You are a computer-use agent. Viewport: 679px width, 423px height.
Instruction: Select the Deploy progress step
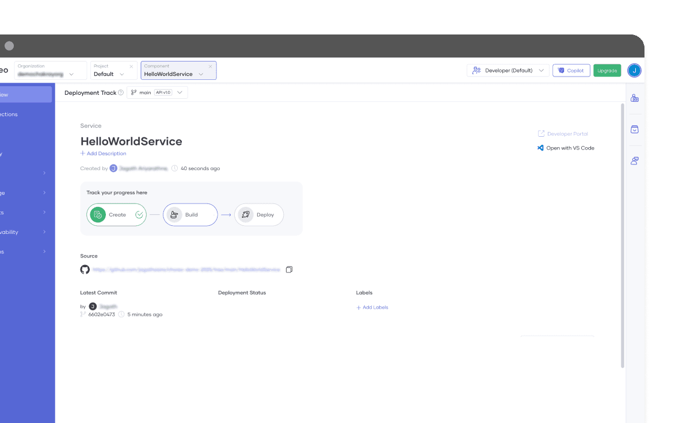pos(259,214)
